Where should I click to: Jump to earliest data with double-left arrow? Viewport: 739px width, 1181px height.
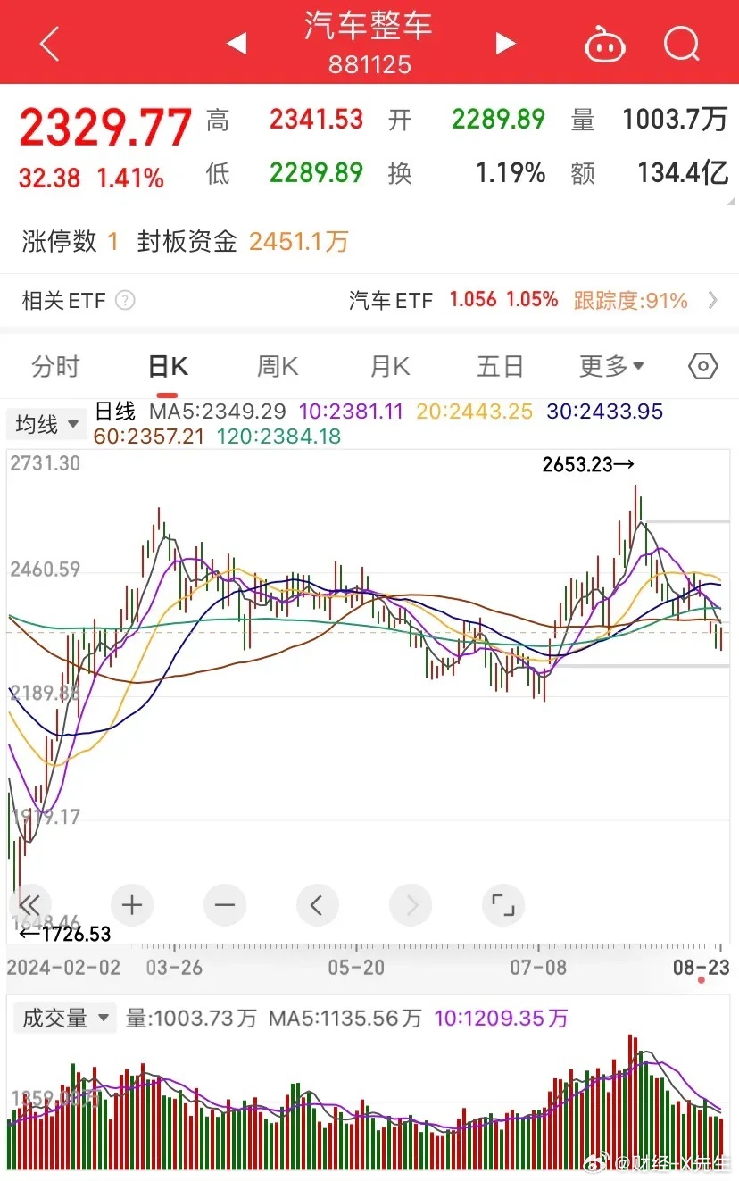[30, 905]
